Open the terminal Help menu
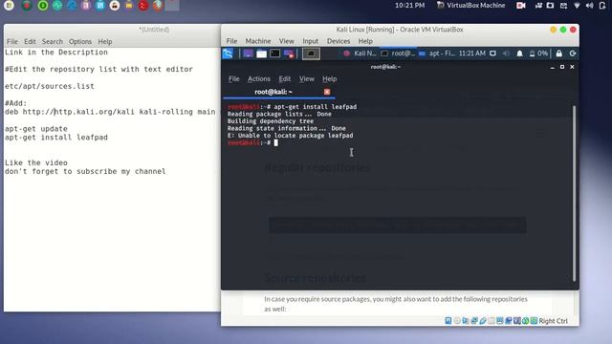 click(x=329, y=78)
